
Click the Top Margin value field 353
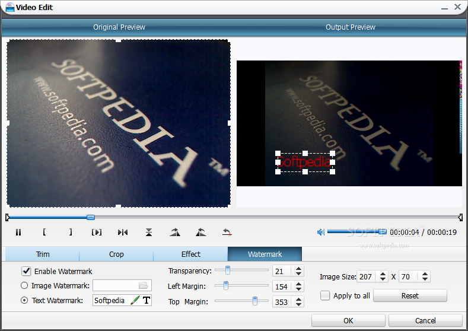[x=282, y=302]
